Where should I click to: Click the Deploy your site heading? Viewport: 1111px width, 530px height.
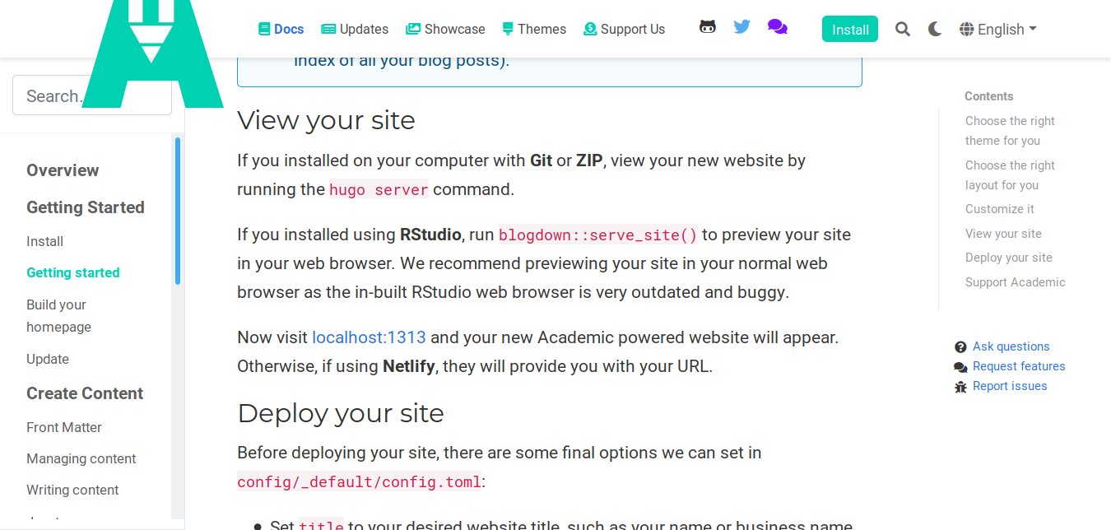[x=341, y=413]
